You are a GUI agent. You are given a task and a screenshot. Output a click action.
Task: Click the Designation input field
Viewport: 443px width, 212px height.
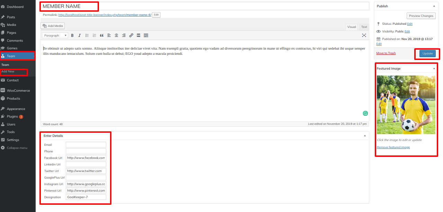(x=86, y=197)
